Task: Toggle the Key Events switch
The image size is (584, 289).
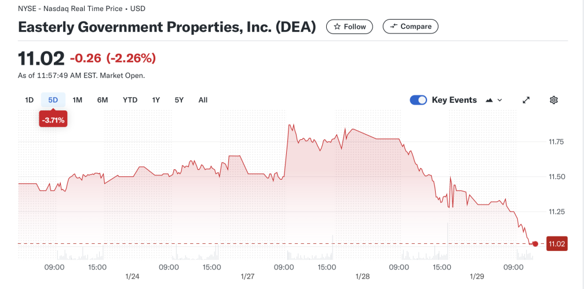Action: tap(418, 100)
